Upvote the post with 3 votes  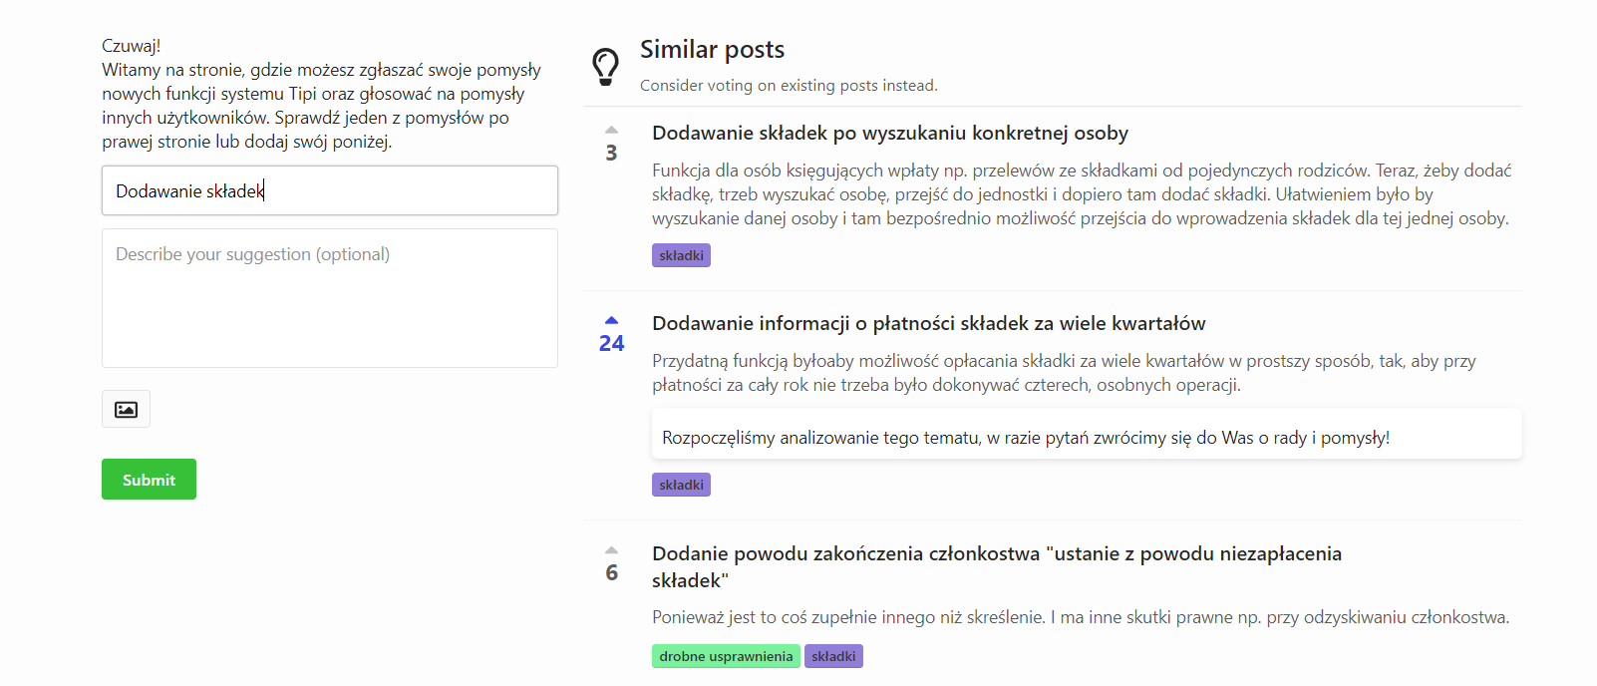(x=611, y=131)
